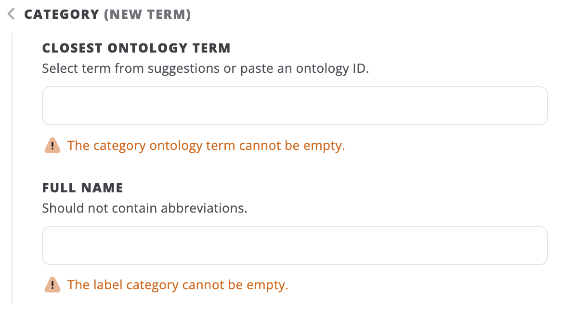Select the CLOSEST ONTOLOGY TERM section label
Image resolution: width=574 pixels, height=324 pixels.
click(x=136, y=48)
